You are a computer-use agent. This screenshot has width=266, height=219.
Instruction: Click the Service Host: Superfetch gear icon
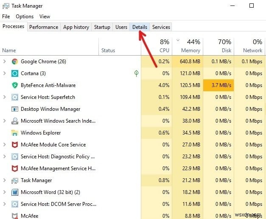(15, 97)
